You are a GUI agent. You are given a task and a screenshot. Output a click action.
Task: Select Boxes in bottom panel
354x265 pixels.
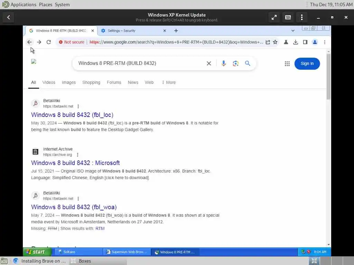(x=98, y=261)
